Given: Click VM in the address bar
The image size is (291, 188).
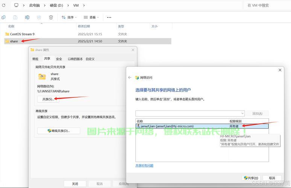Looking at the screenshot, I should (76, 5).
